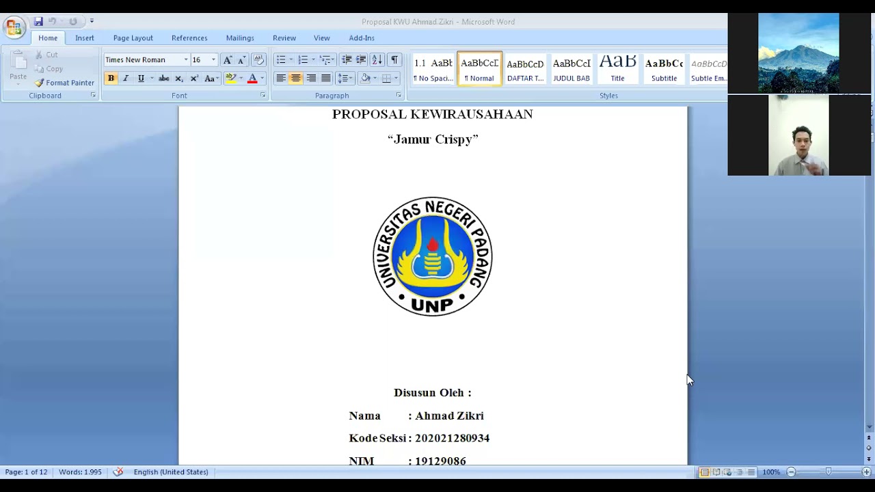The height and width of the screenshot is (492, 875).
Task: Apply the Normal style
Action: 479,69
